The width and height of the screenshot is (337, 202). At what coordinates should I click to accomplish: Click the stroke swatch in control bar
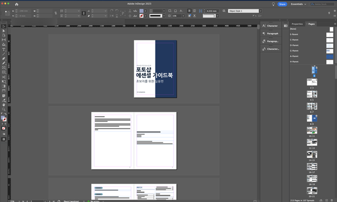[142, 16]
